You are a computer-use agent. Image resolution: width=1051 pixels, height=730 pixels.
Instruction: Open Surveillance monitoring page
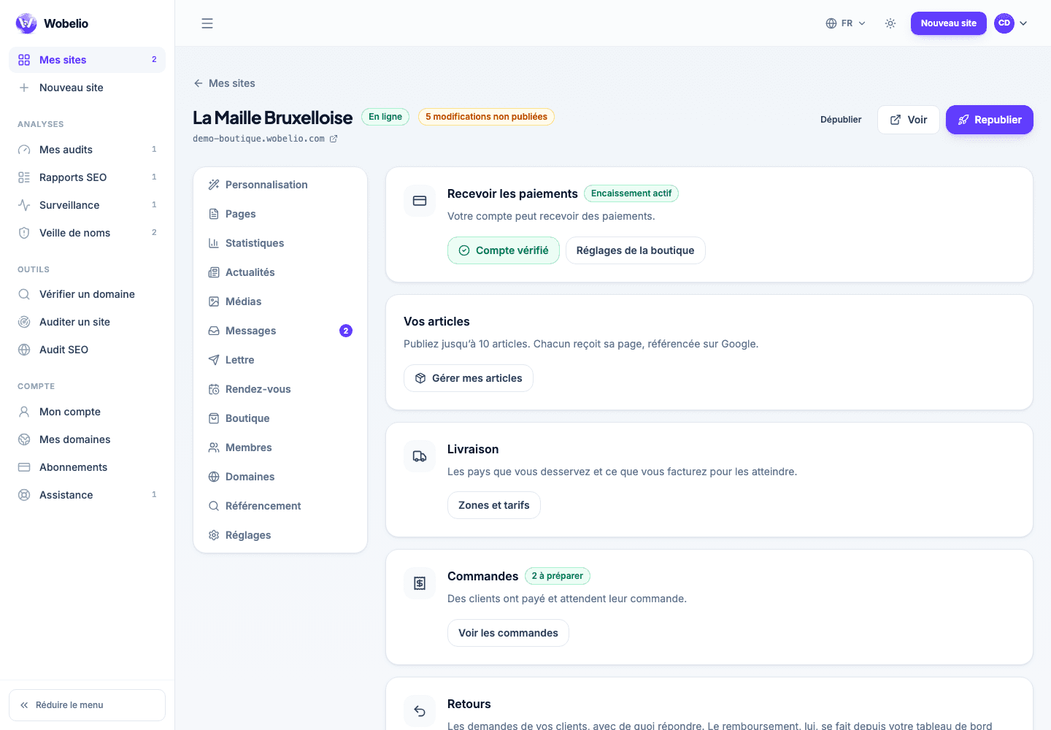coord(87,205)
